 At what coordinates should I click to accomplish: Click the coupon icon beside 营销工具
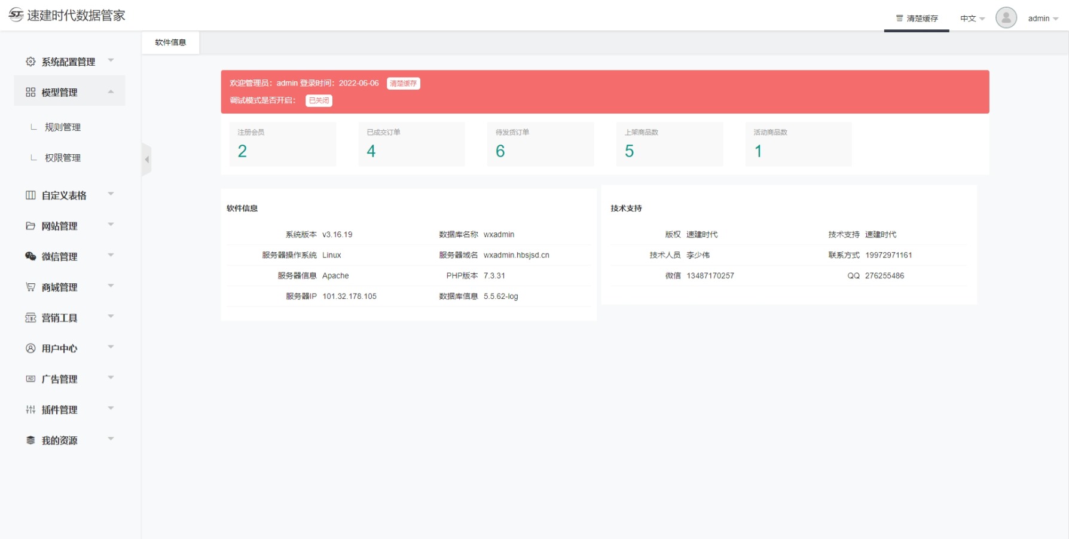[30, 318]
